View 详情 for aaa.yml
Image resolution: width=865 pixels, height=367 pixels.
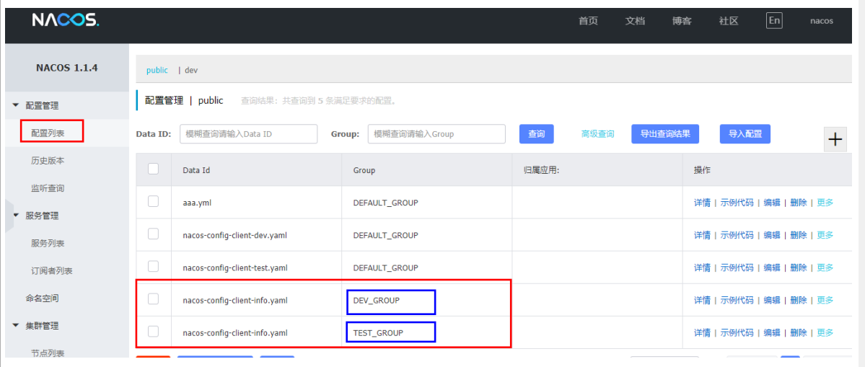(702, 203)
